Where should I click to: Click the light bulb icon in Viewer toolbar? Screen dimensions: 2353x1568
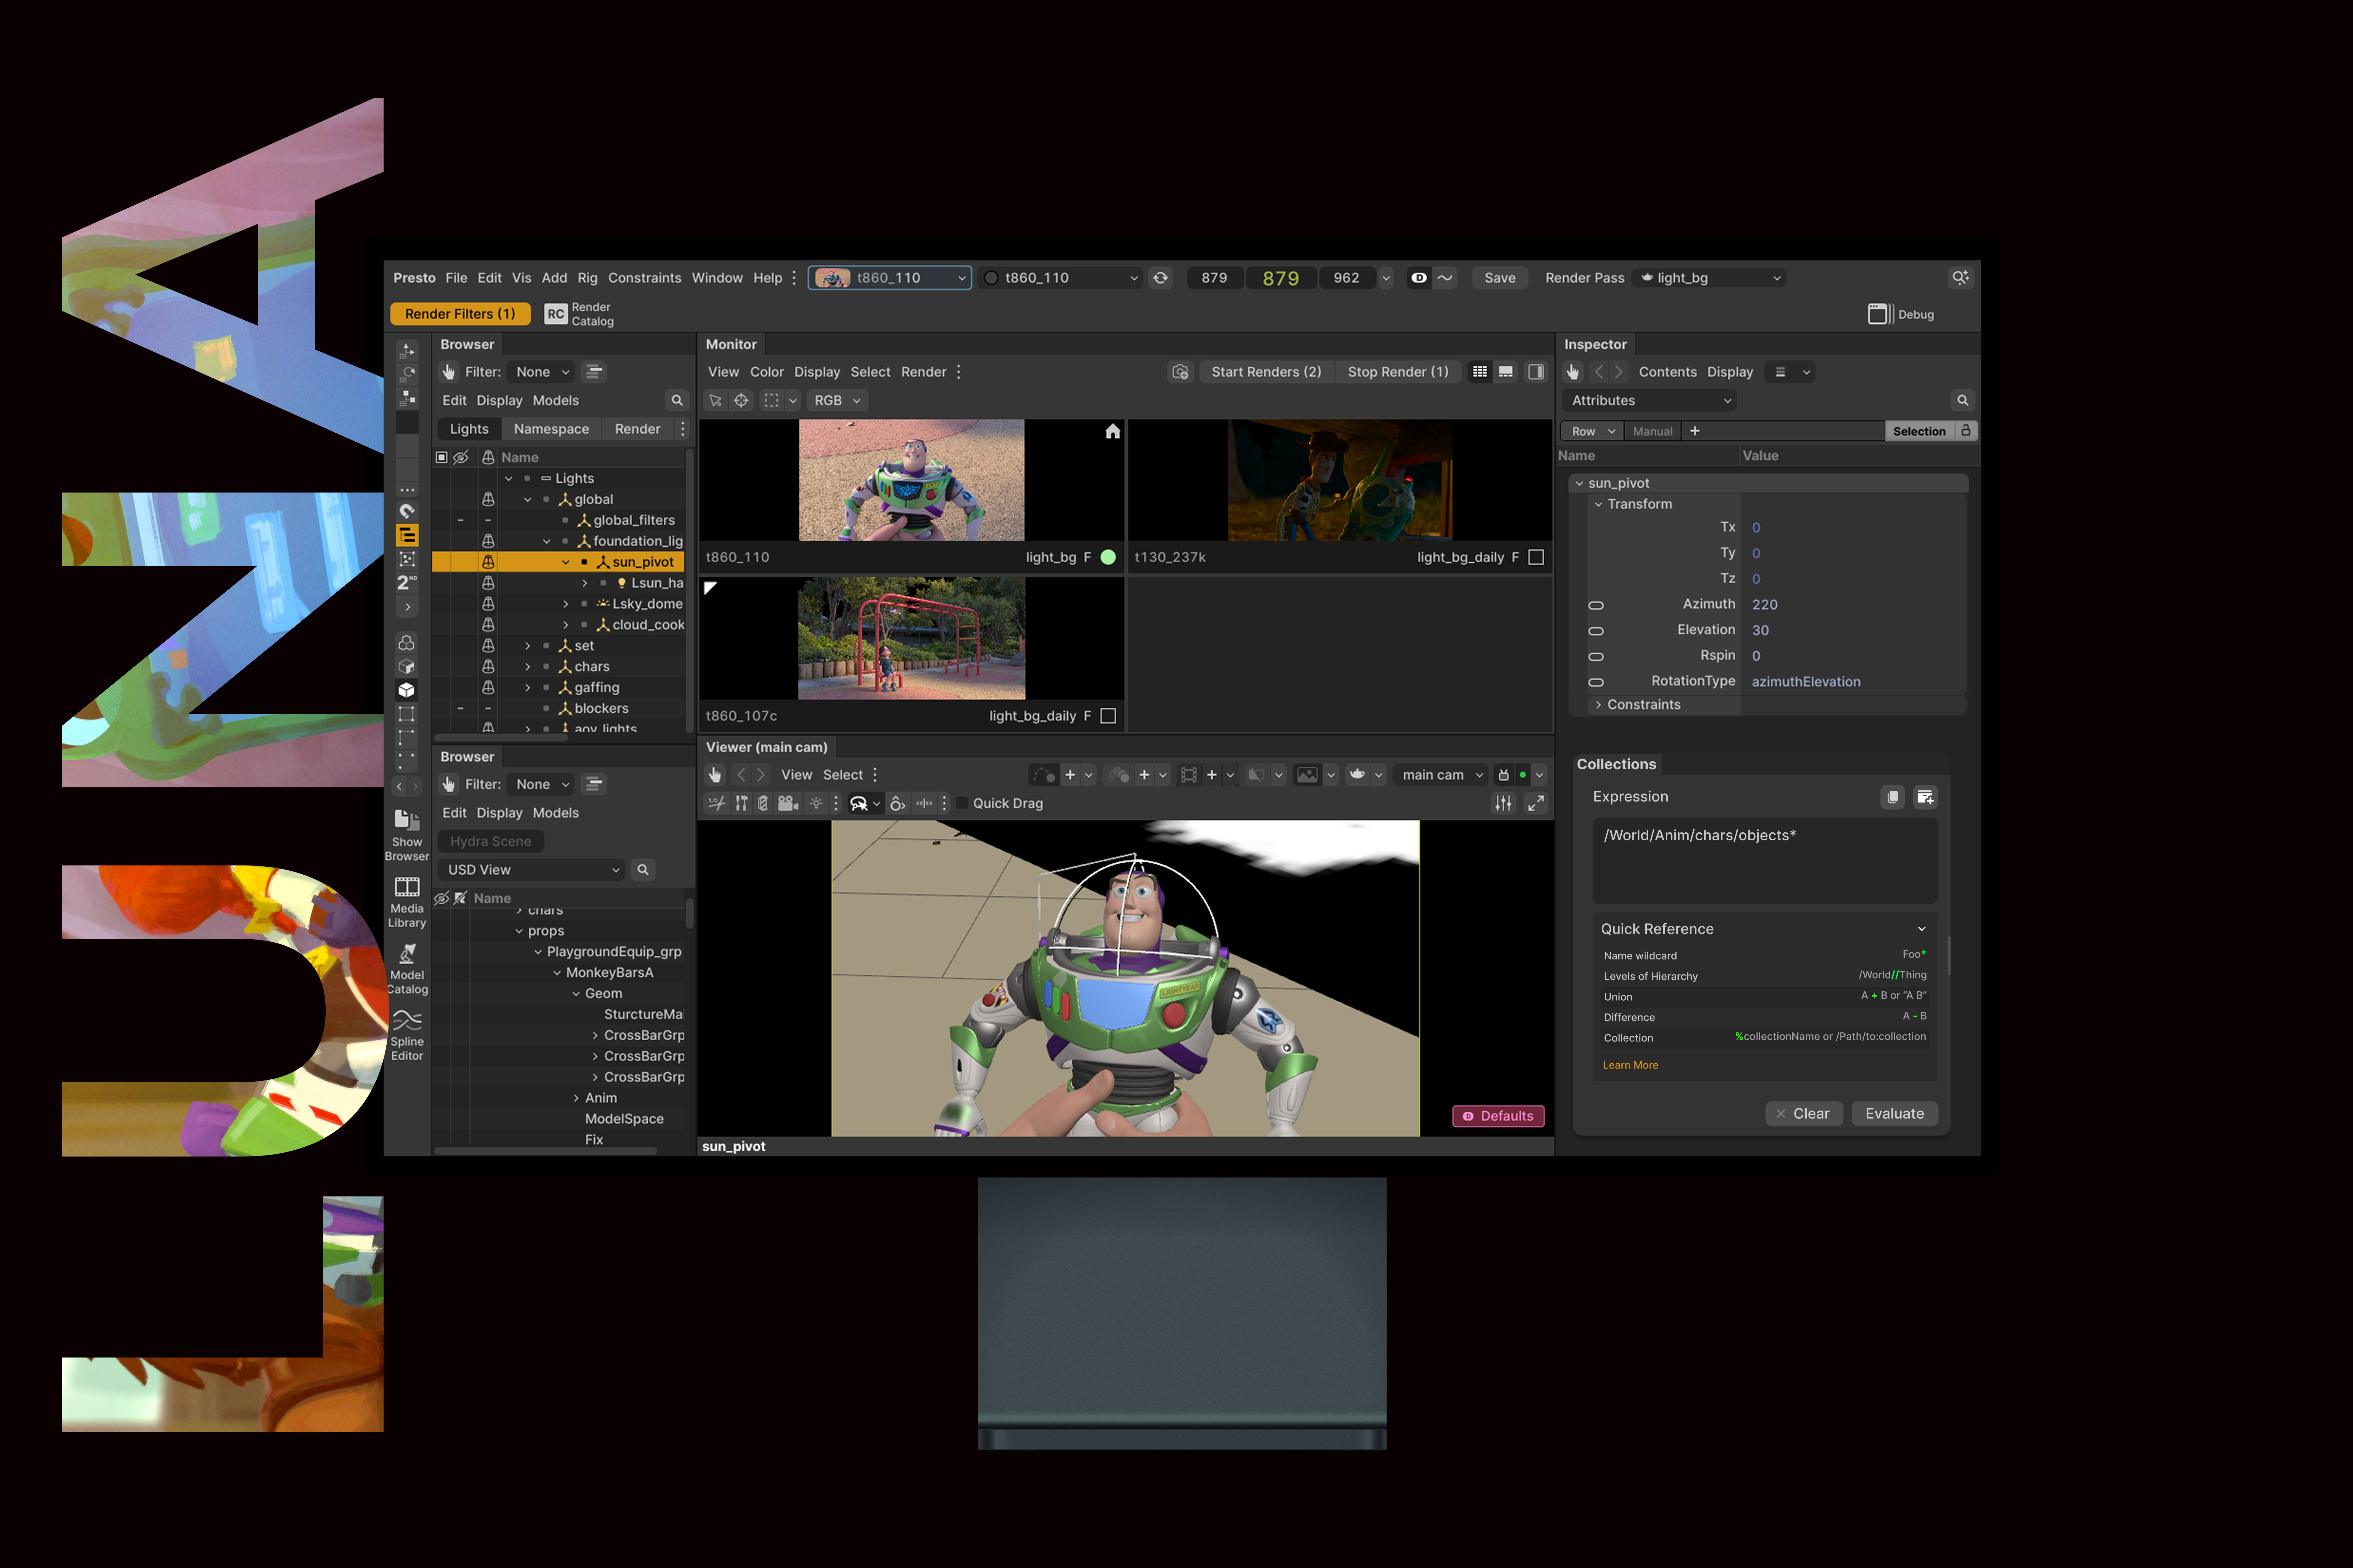click(x=816, y=803)
